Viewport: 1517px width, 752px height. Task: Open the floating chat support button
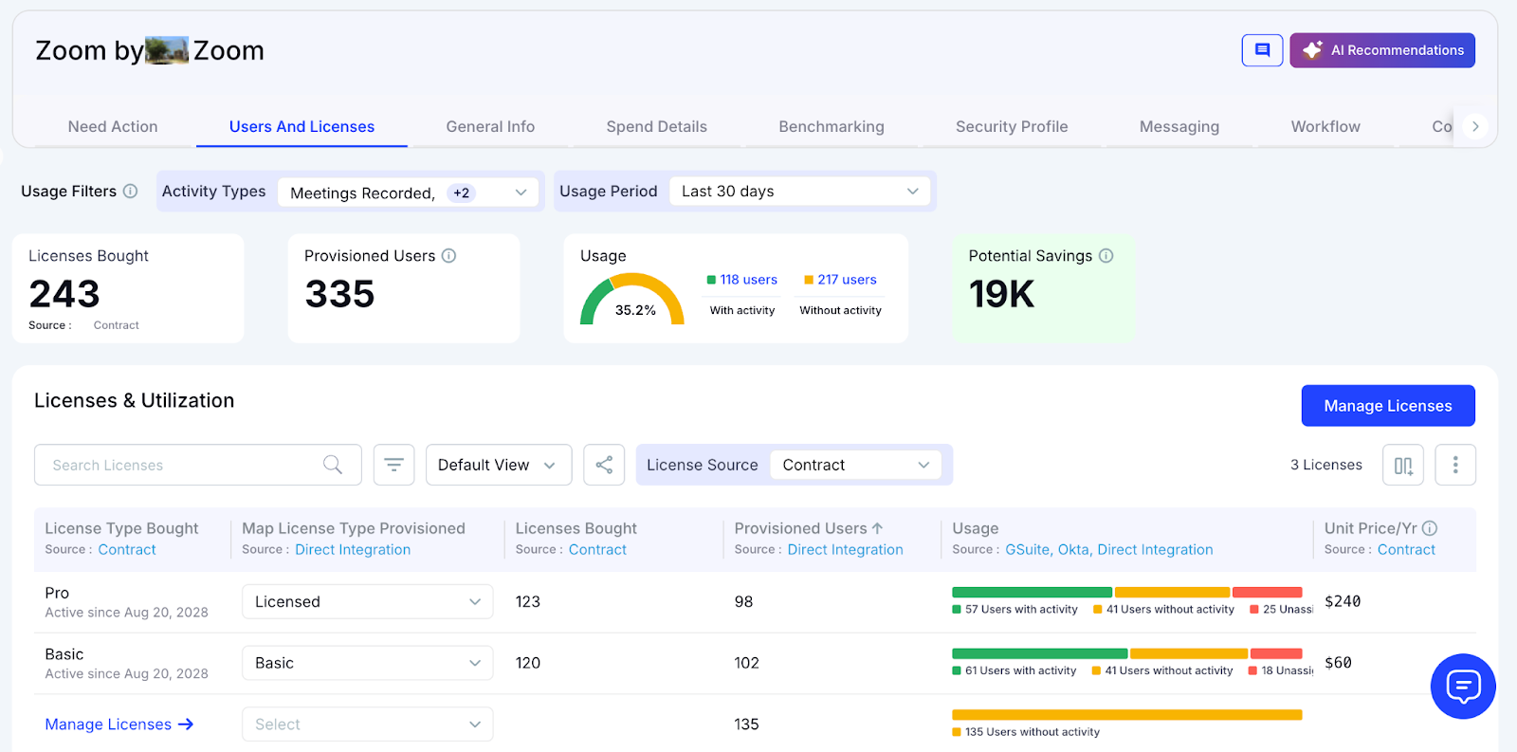[1463, 687]
